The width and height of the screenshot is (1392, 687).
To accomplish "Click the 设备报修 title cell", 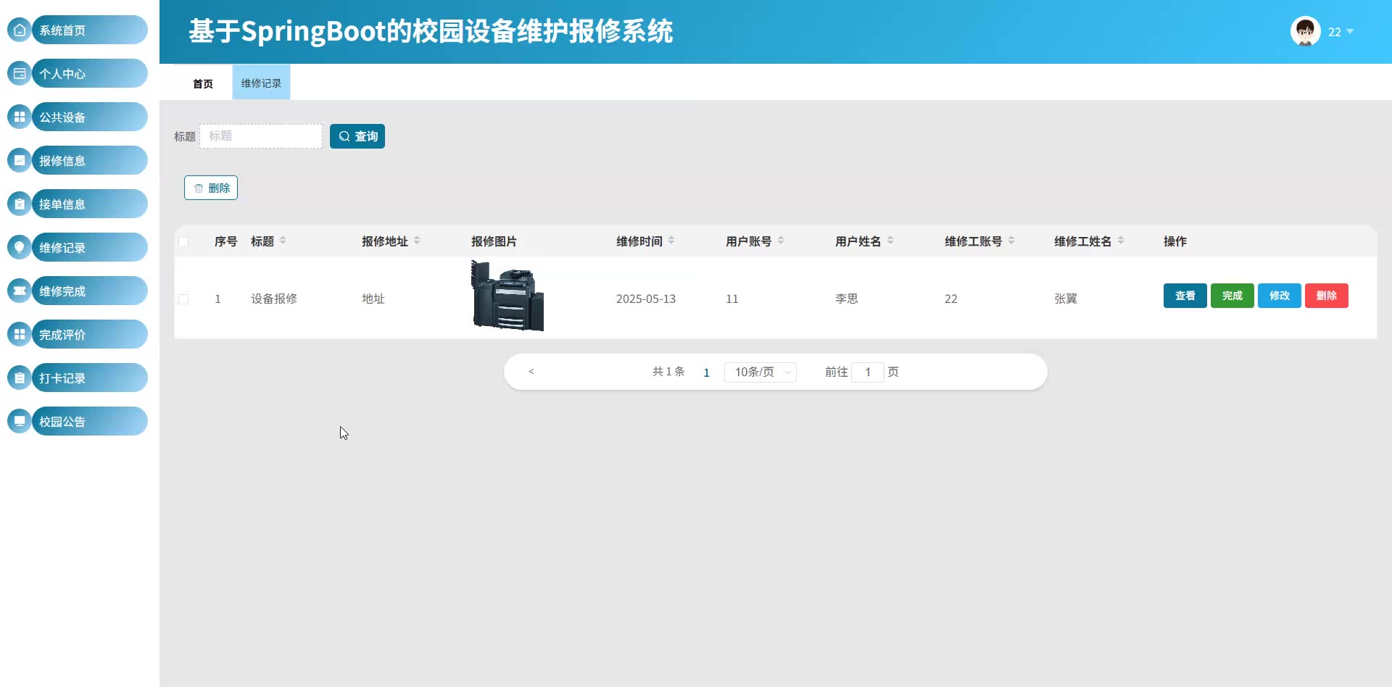I will pyautogui.click(x=274, y=299).
